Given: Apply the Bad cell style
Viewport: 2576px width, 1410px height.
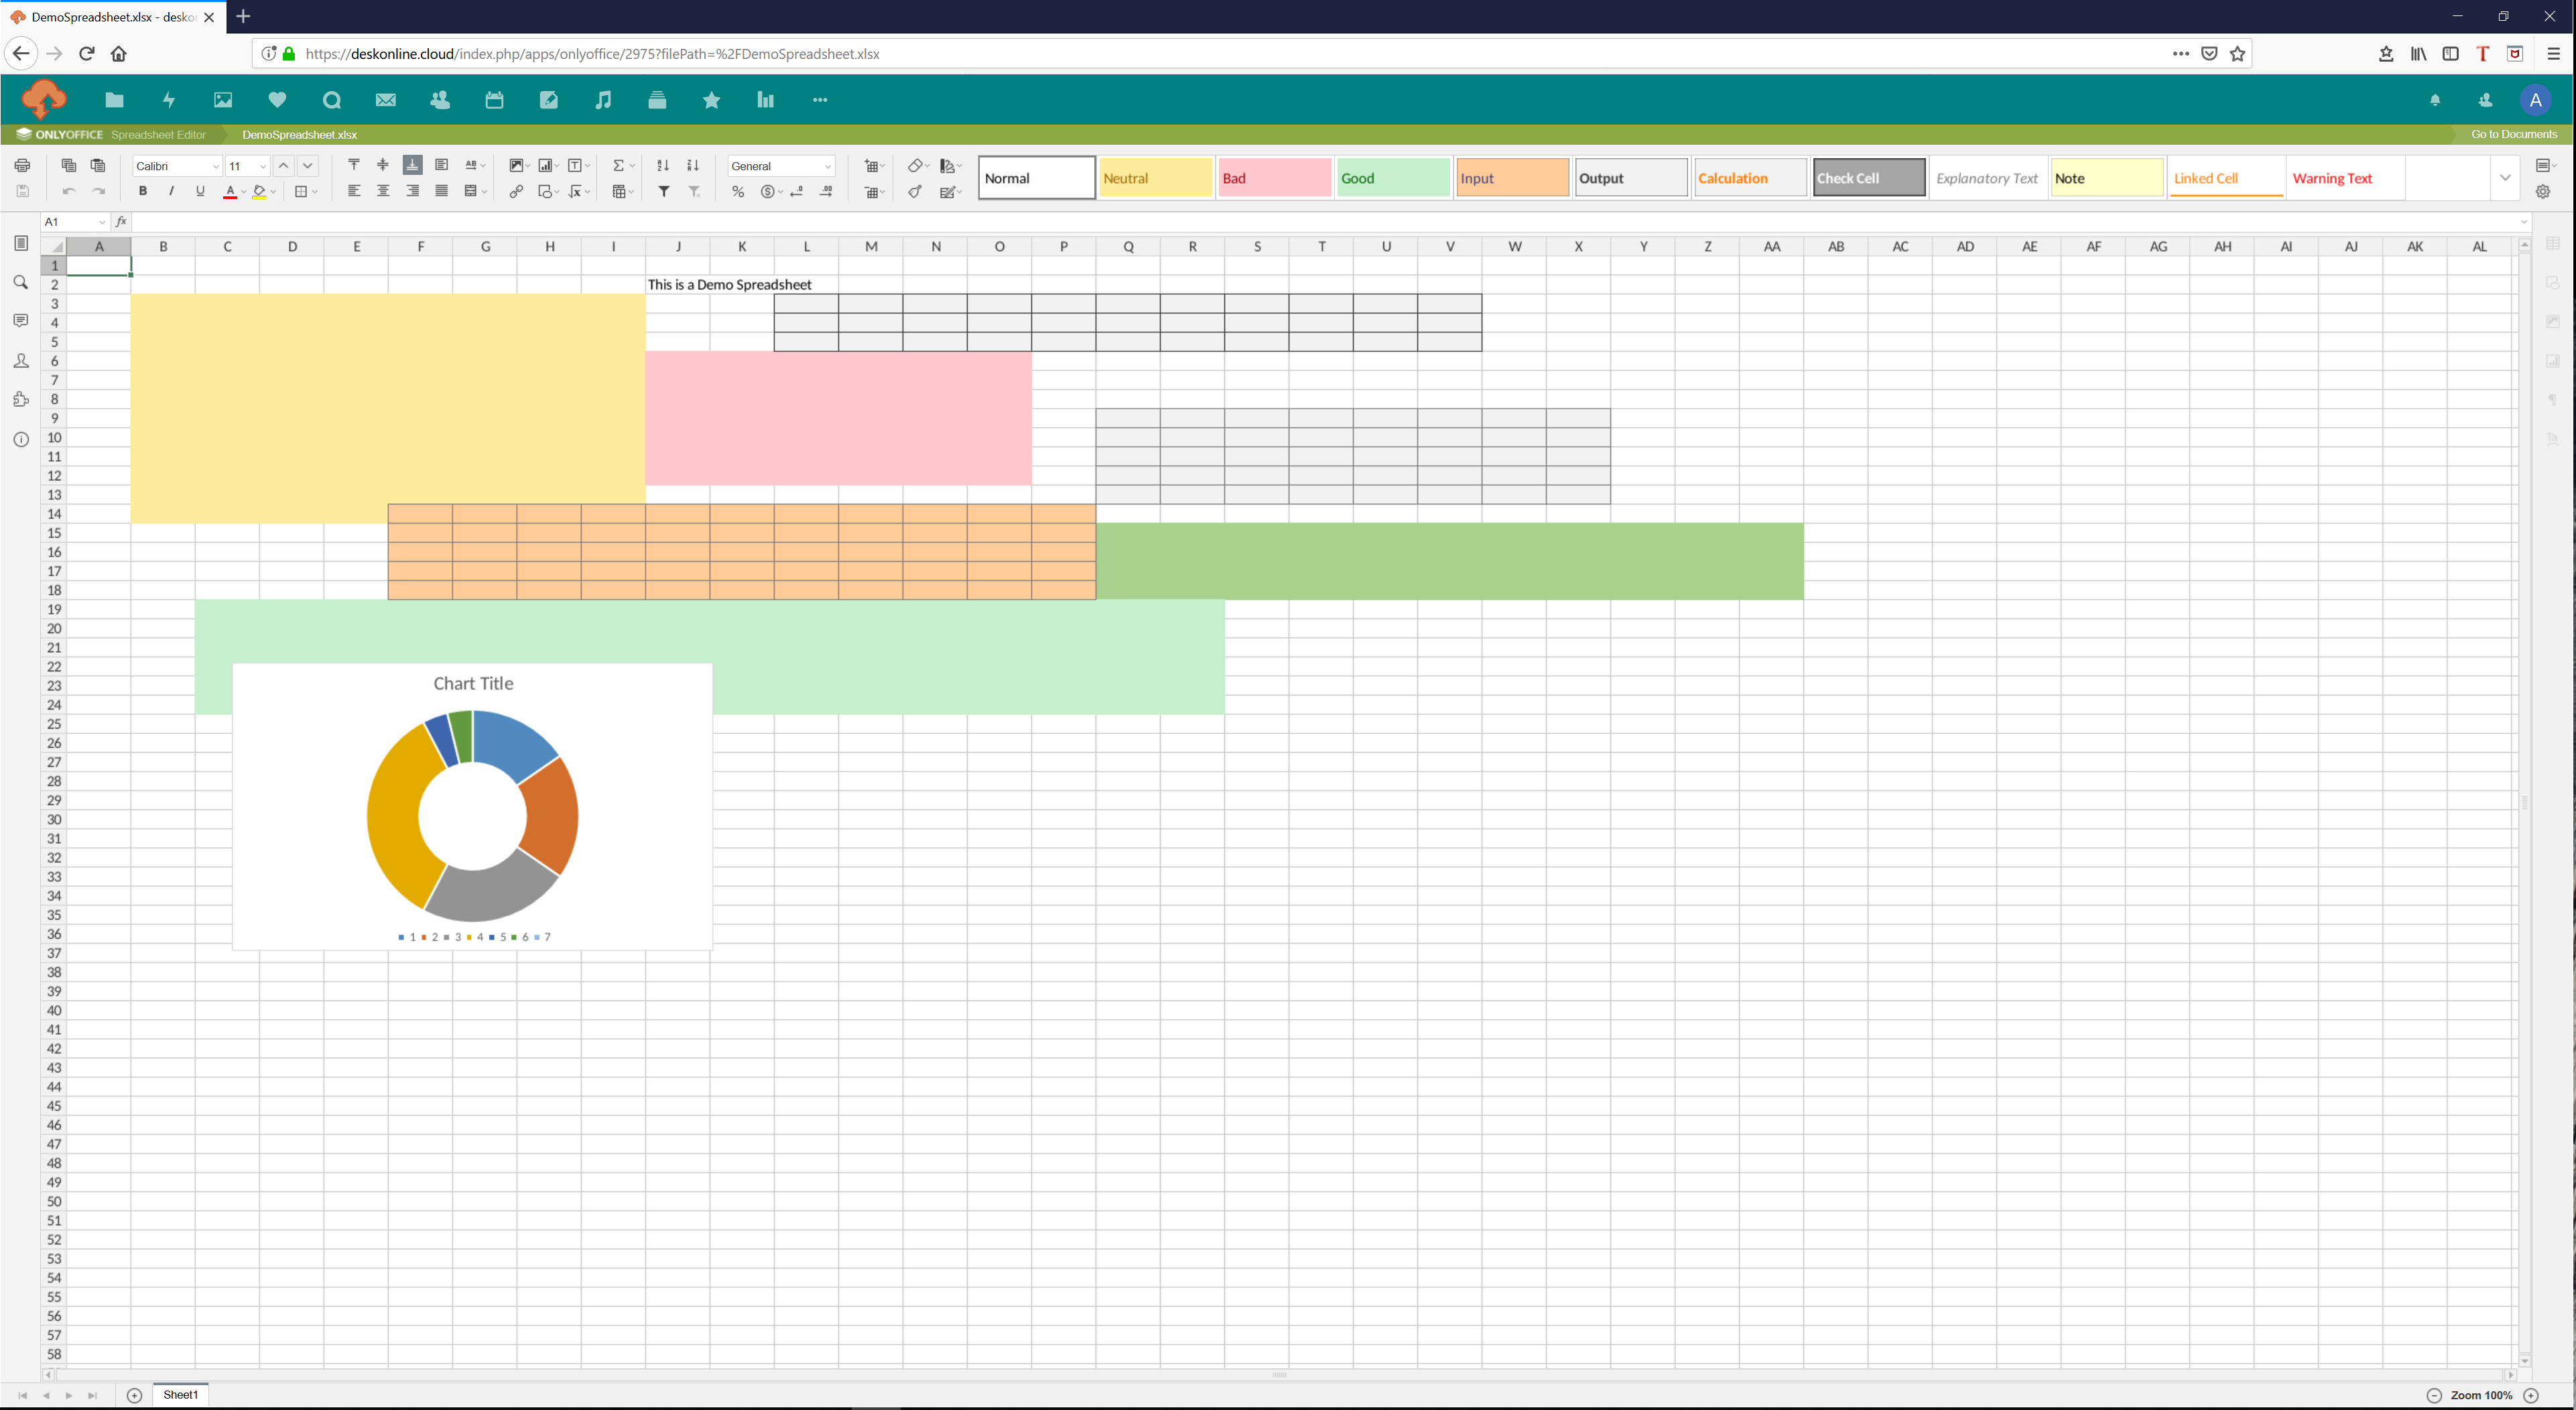Looking at the screenshot, I should [1274, 178].
